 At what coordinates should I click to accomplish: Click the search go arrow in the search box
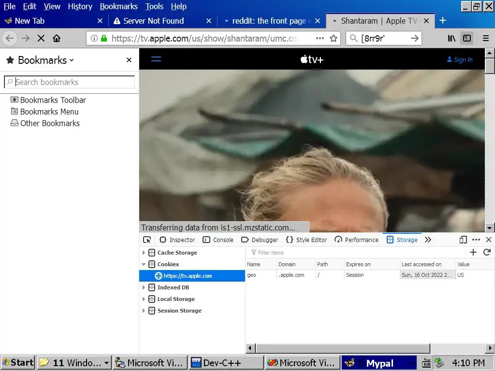tap(414, 38)
